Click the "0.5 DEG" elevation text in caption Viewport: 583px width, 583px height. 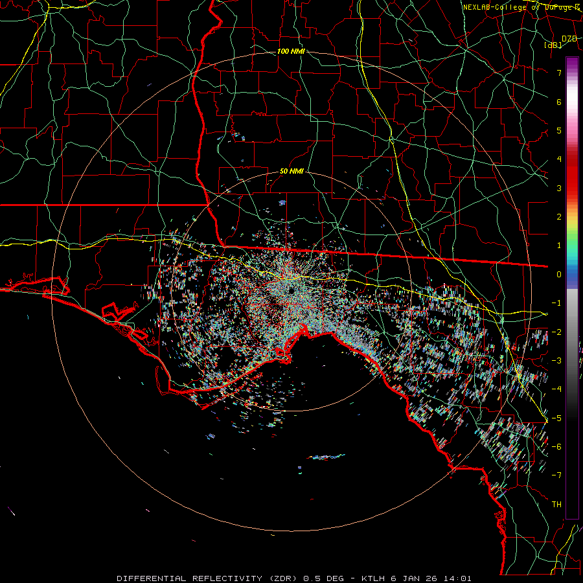click(x=323, y=578)
